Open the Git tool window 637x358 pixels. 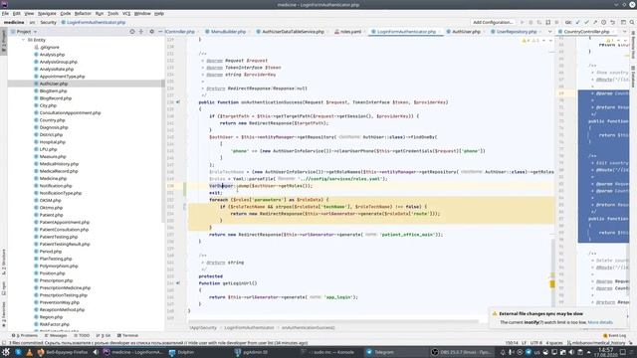[104, 336]
